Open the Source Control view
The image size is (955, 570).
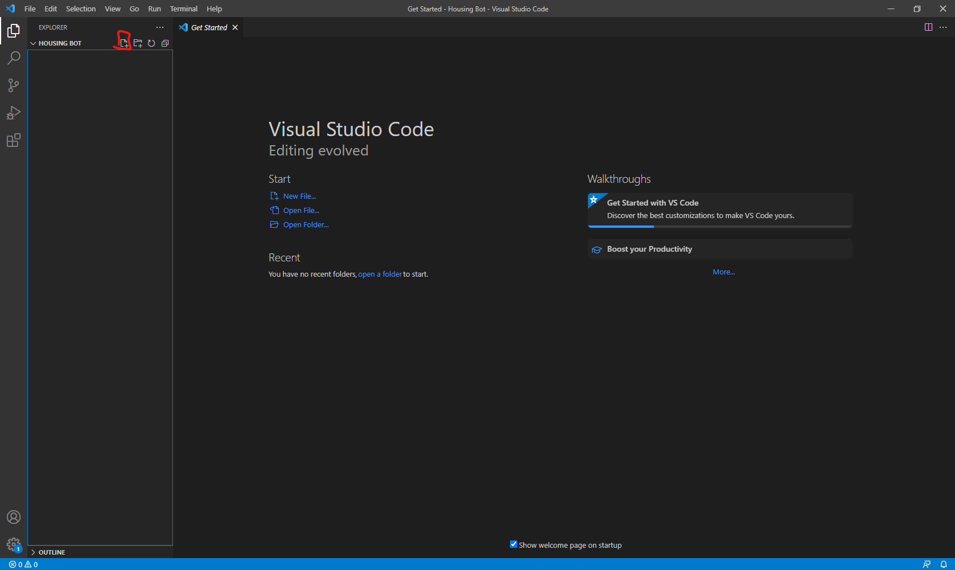14,85
